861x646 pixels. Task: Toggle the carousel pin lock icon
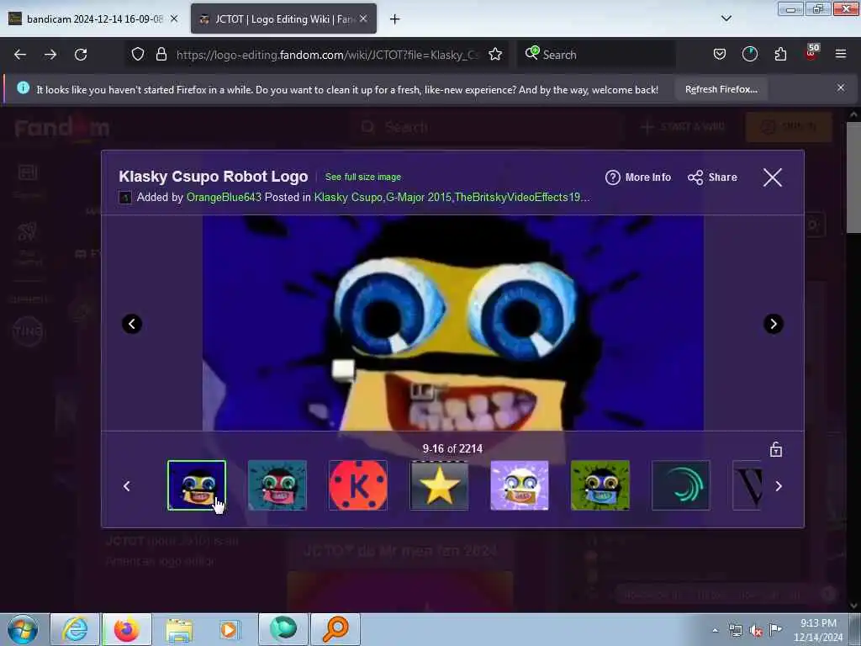(775, 449)
